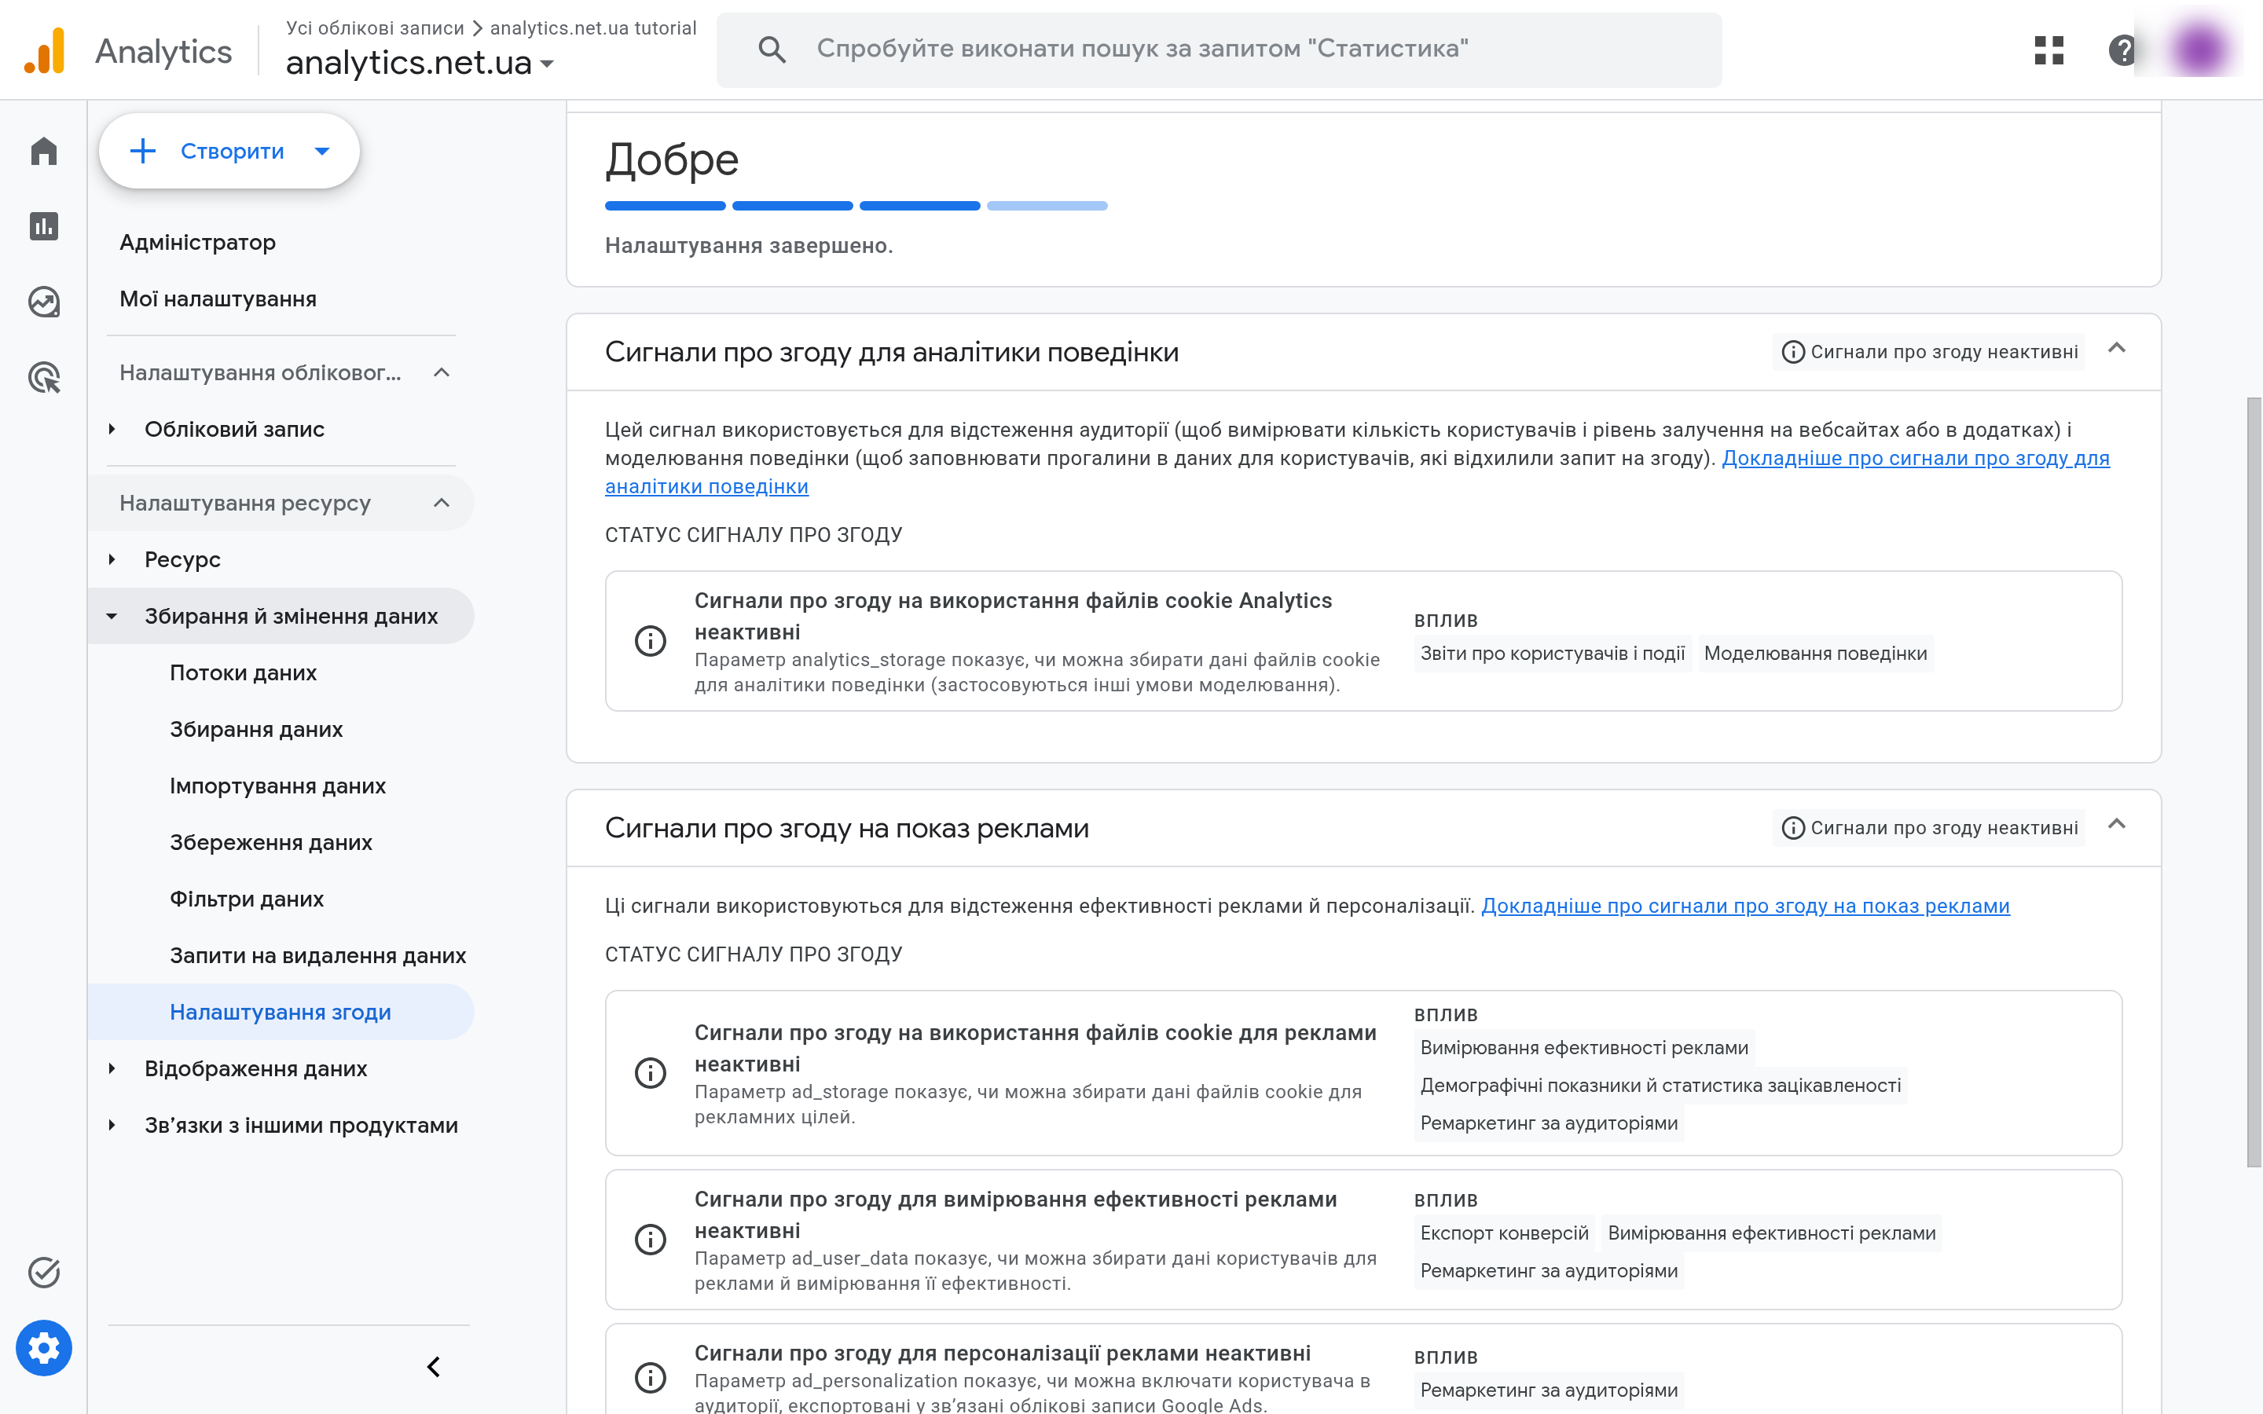Collapse Налаштування облікового запису section
Screen dimensions: 2263x1414
click(442, 373)
